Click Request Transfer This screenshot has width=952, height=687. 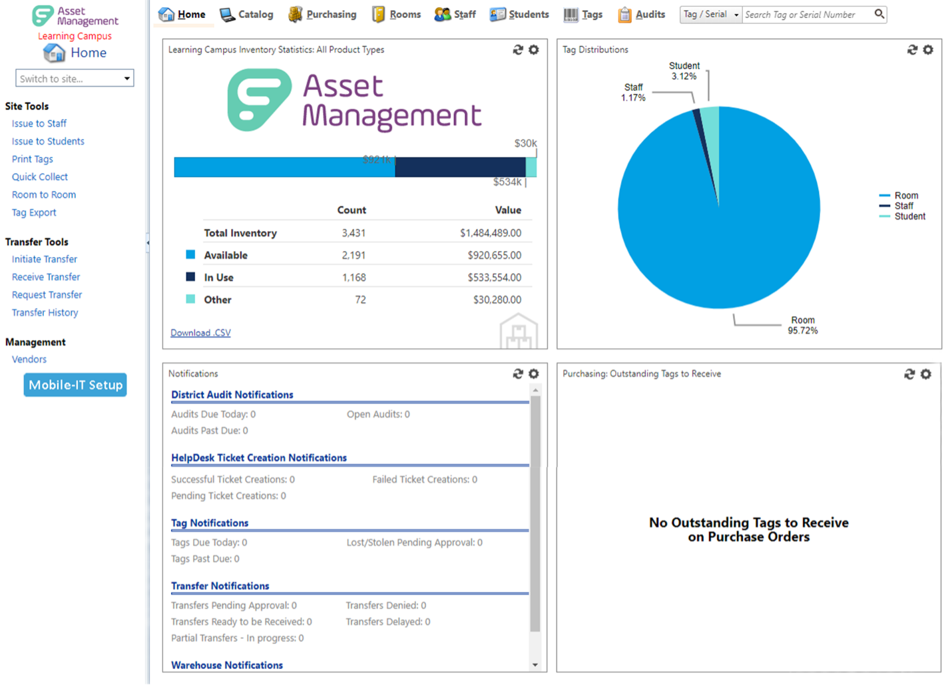point(47,295)
